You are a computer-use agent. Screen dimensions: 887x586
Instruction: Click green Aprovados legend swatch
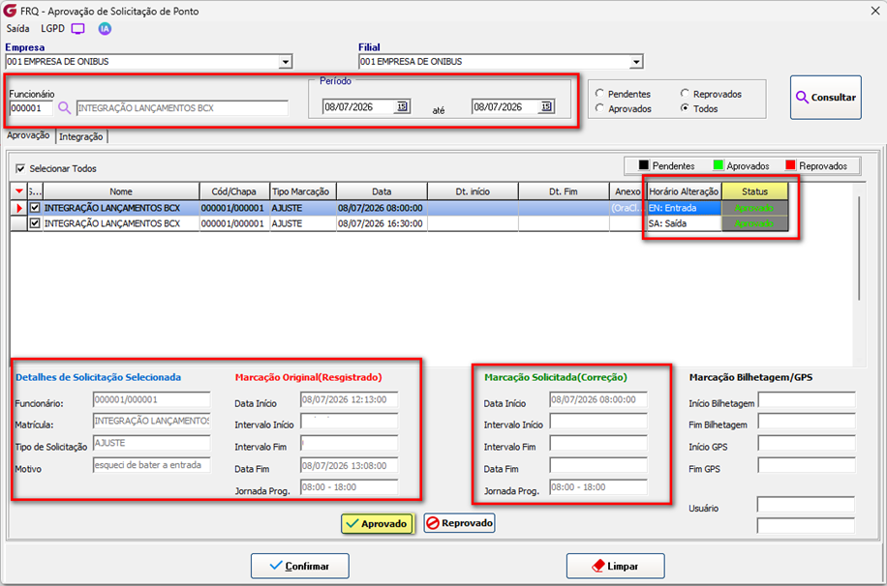719,165
